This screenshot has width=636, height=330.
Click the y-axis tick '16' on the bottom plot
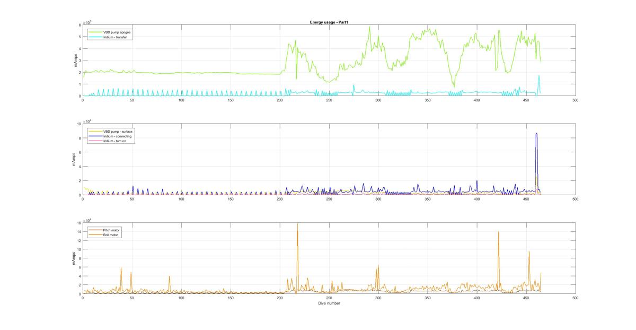click(x=78, y=223)
